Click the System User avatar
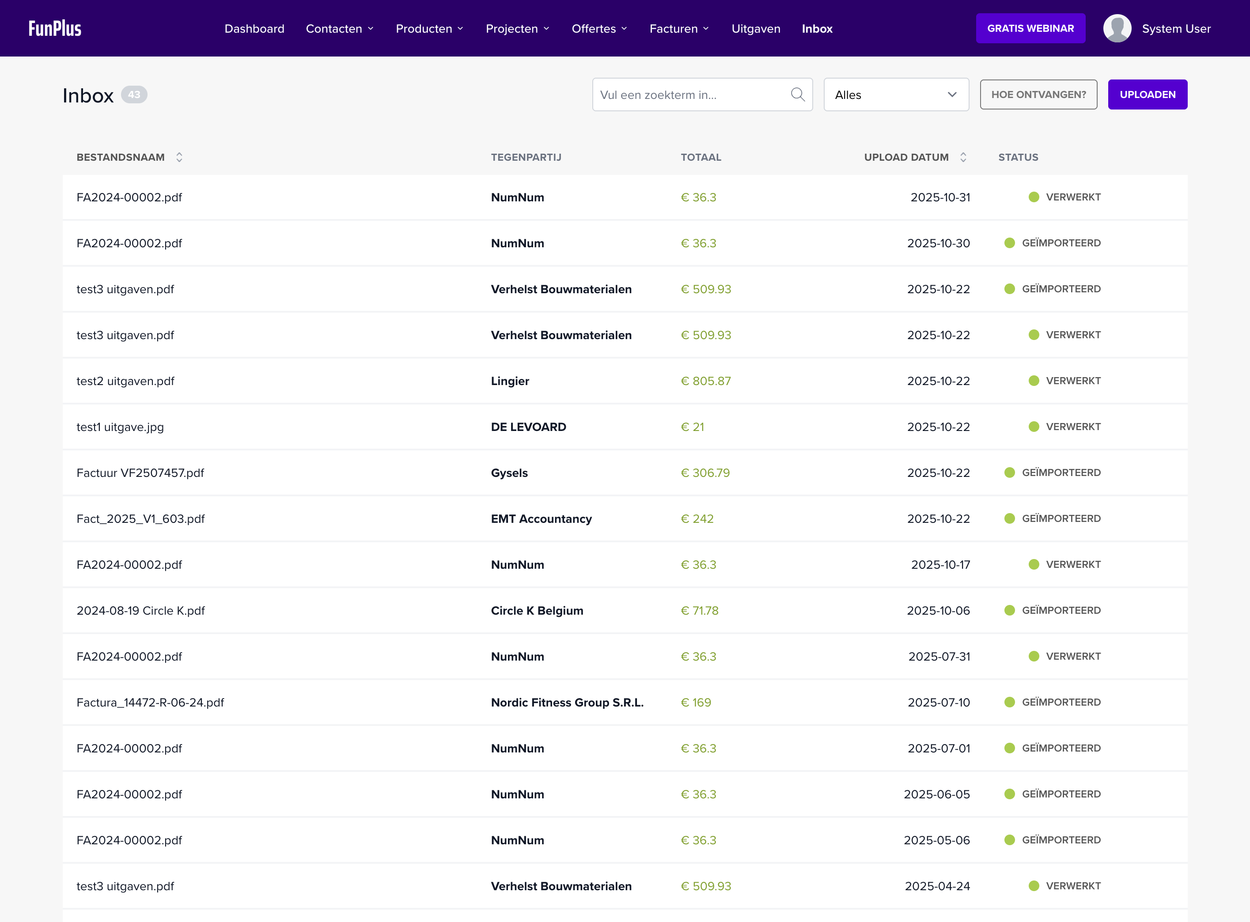The width and height of the screenshot is (1250, 922). [1117, 28]
